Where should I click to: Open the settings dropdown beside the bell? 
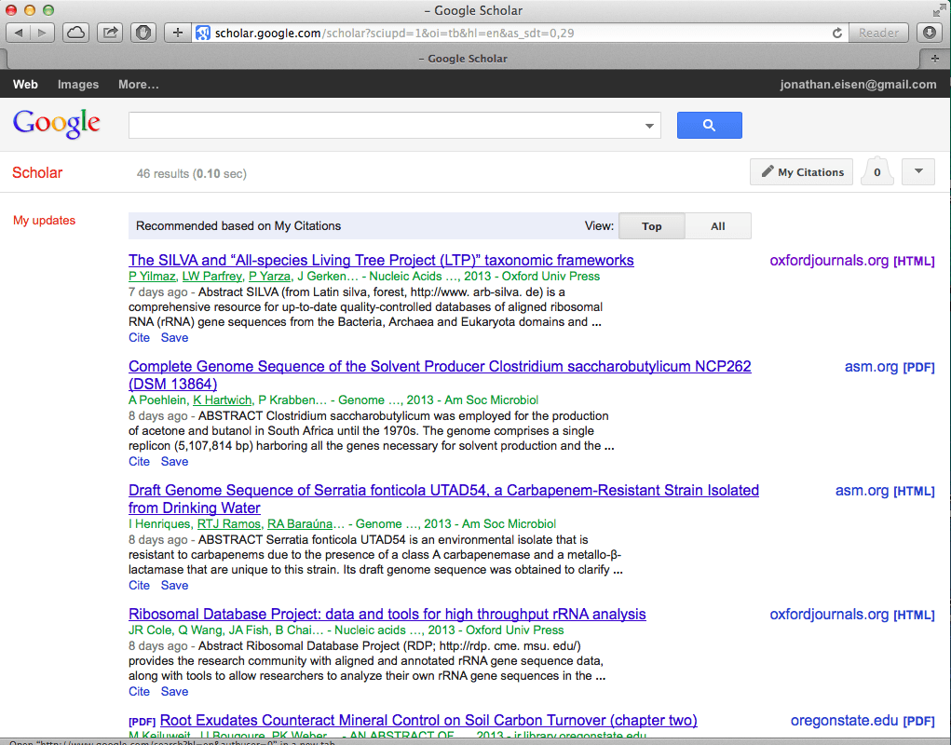point(918,172)
